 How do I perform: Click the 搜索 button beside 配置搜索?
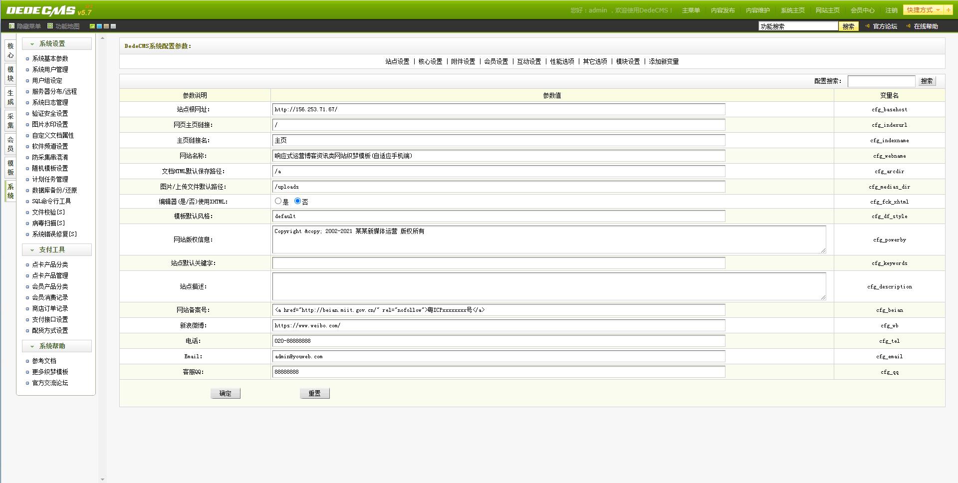[927, 81]
